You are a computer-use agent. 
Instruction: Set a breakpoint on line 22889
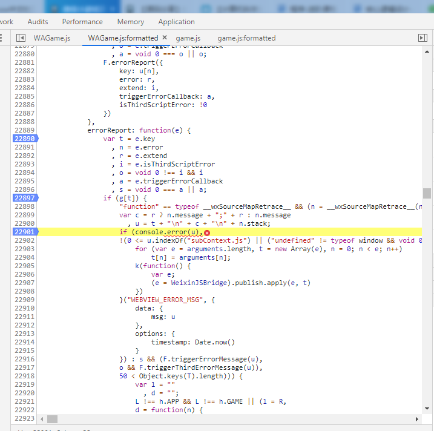pyautogui.click(x=25, y=130)
